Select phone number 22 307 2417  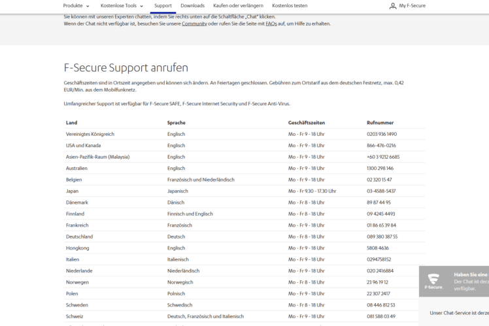click(x=379, y=293)
